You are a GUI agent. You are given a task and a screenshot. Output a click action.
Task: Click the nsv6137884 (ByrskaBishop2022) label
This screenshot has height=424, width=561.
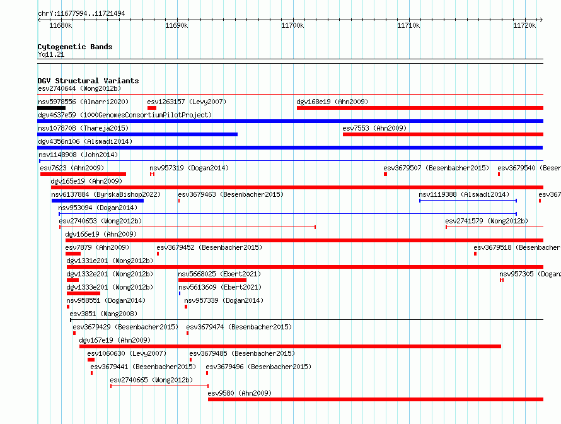[106, 194]
